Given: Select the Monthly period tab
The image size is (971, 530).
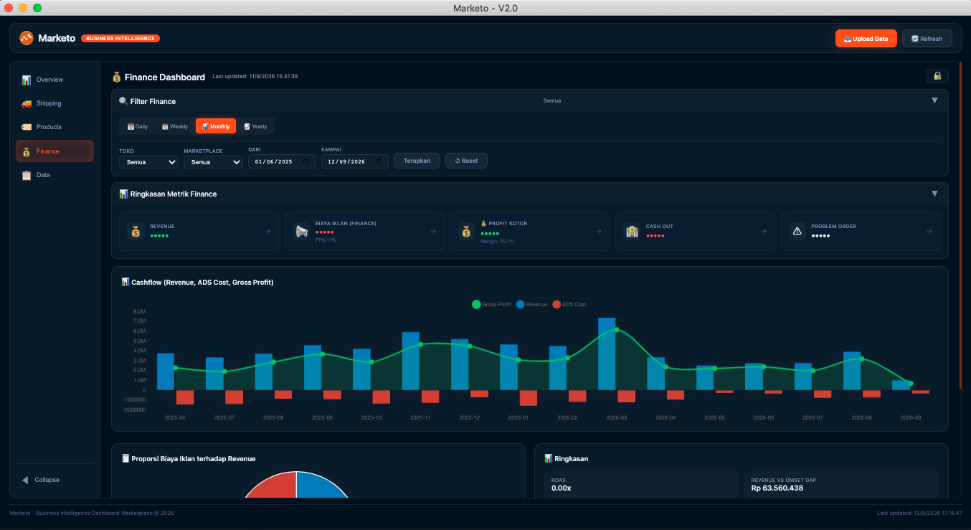Looking at the screenshot, I should tap(216, 126).
